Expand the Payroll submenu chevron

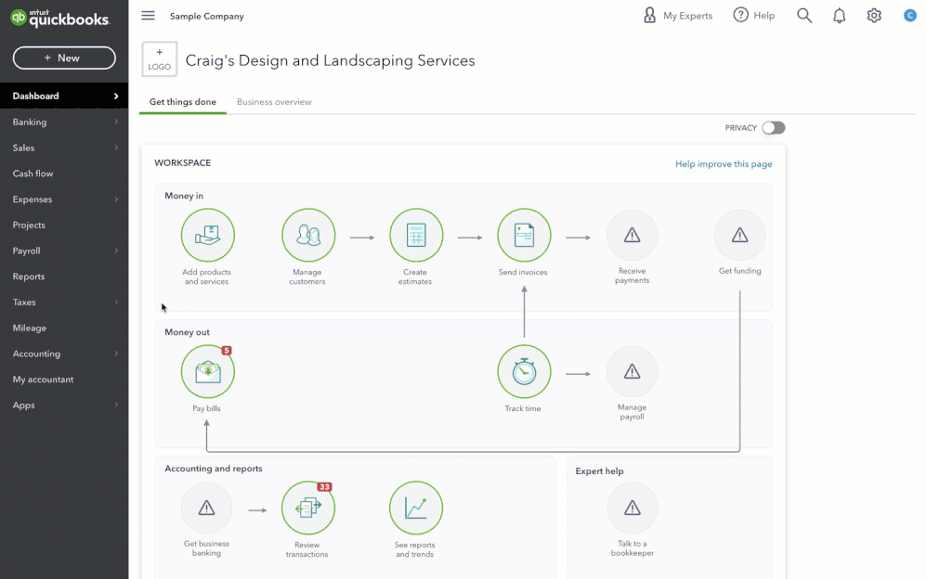116,251
